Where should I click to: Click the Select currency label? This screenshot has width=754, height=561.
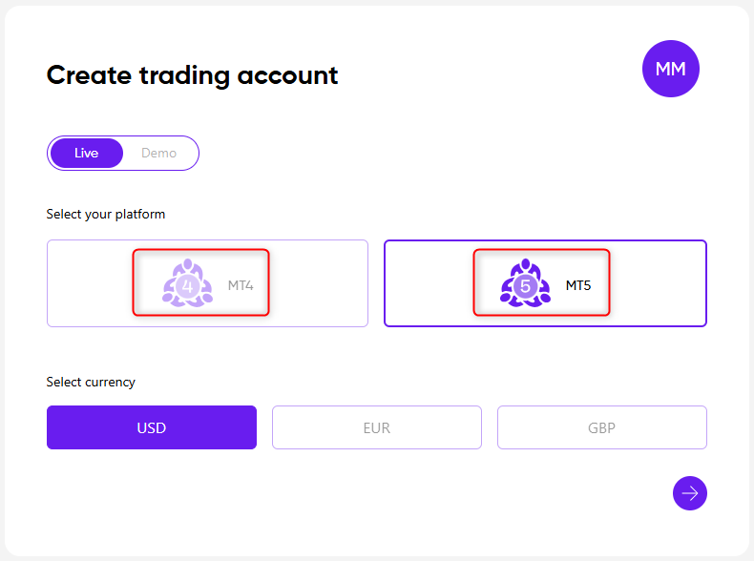(91, 383)
